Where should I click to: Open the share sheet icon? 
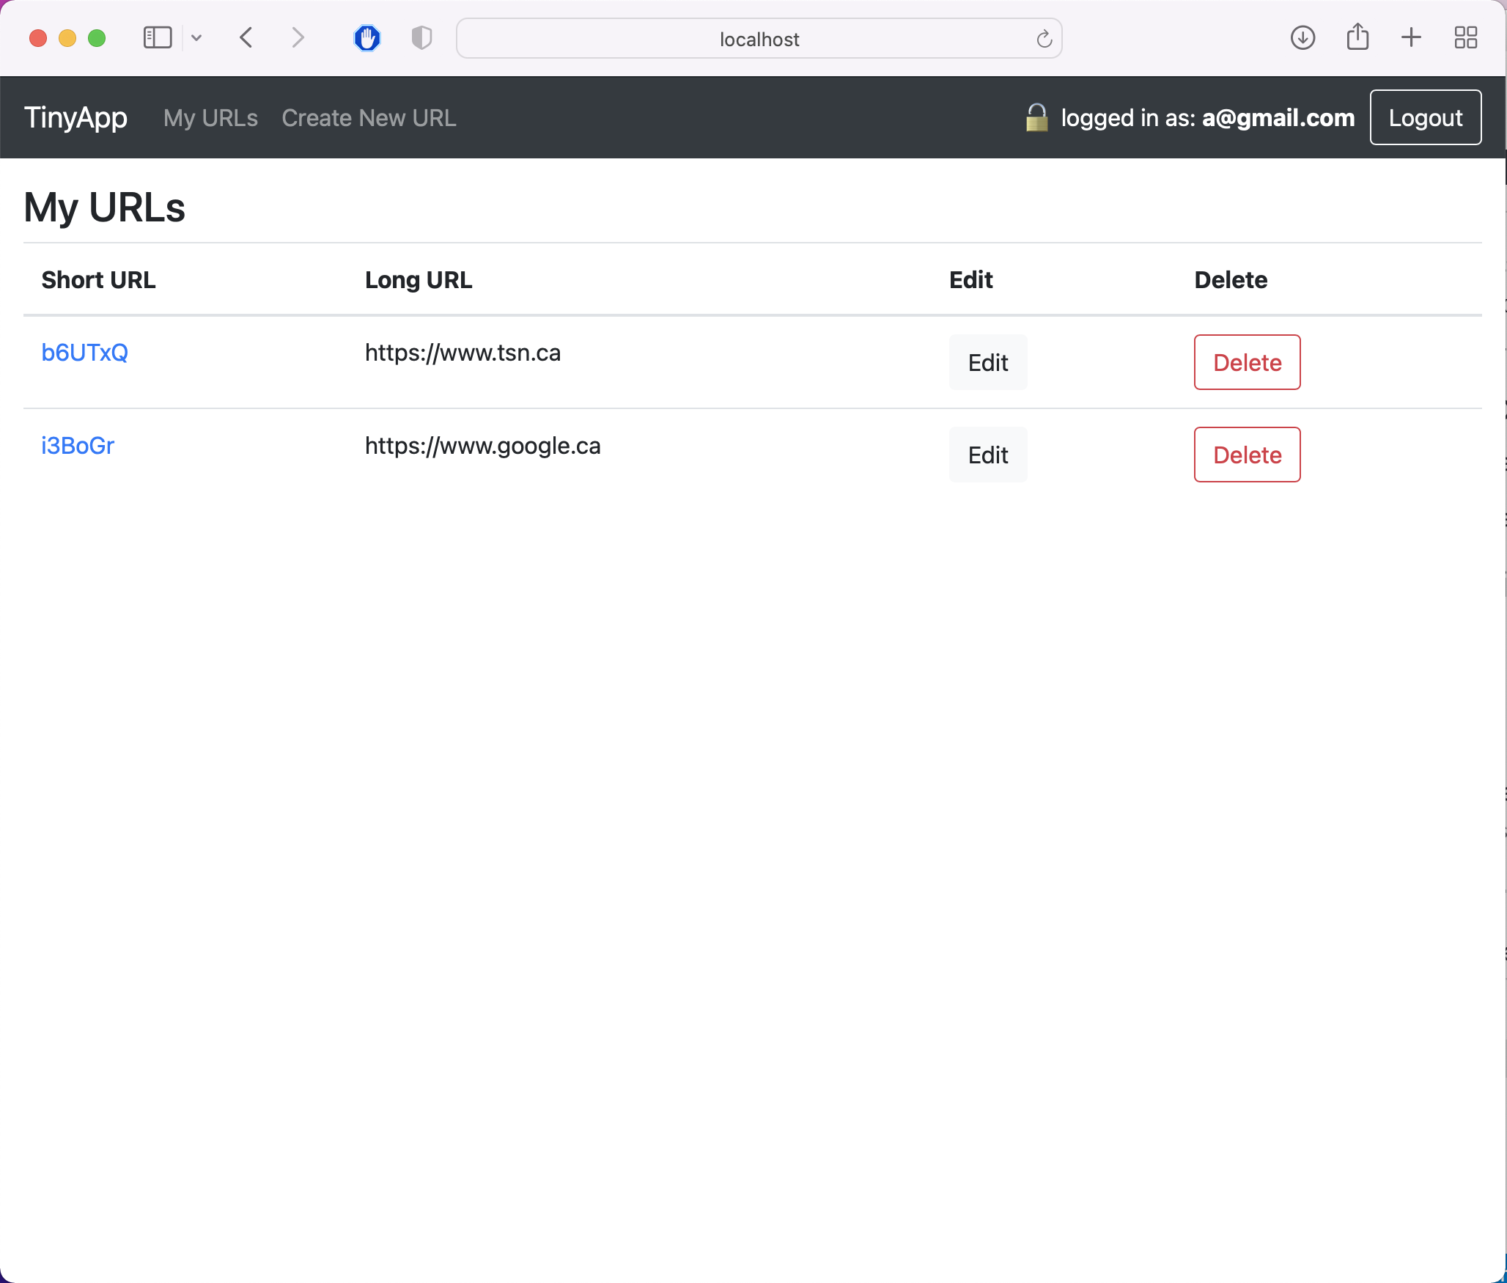pyautogui.click(x=1357, y=37)
